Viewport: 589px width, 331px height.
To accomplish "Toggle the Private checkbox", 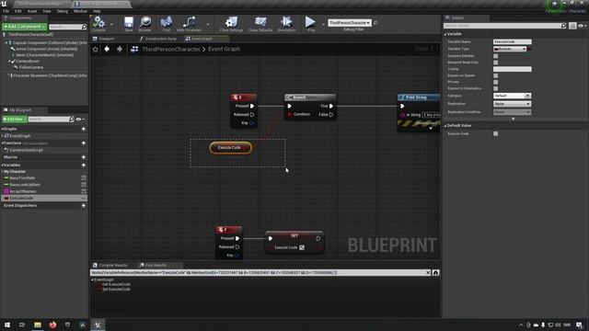I will pyautogui.click(x=496, y=82).
